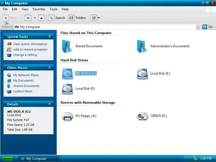Viewport: 216px width, 162px height.
Task: Click the volume speaker tray icon
Action: pyautogui.click(x=191, y=158)
